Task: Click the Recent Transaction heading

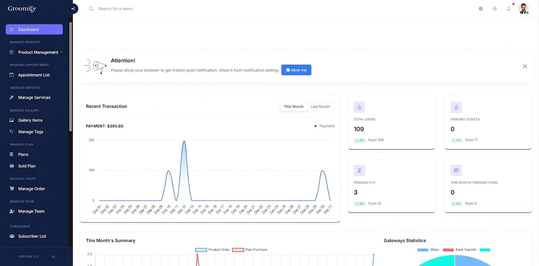Action: (x=106, y=106)
